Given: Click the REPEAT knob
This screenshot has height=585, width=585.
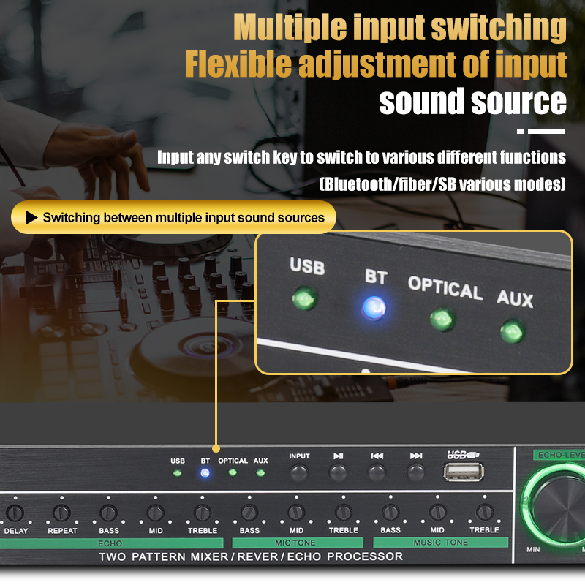Looking at the screenshot, I should [x=62, y=513].
